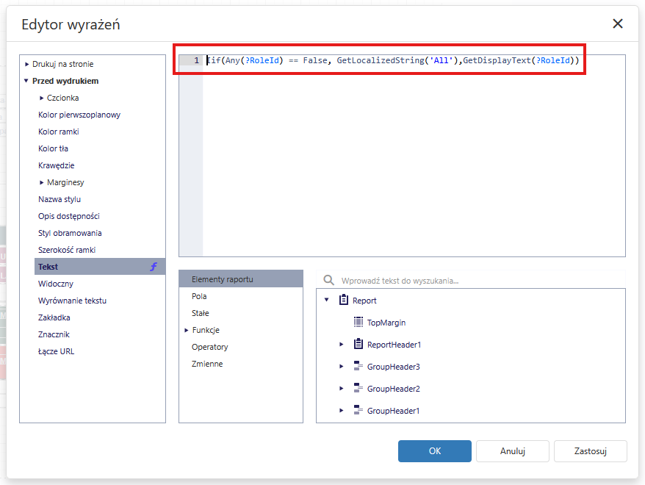Select the Pola category
Screen dimensions: 645x485
point(199,296)
